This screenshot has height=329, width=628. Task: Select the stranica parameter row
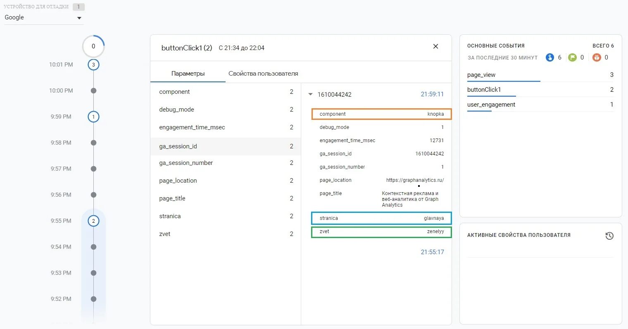226,216
